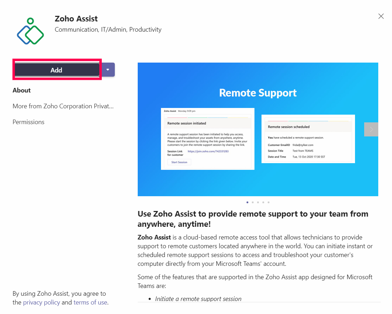
Task: Click the Remote Support slide heading
Action: point(258,93)
